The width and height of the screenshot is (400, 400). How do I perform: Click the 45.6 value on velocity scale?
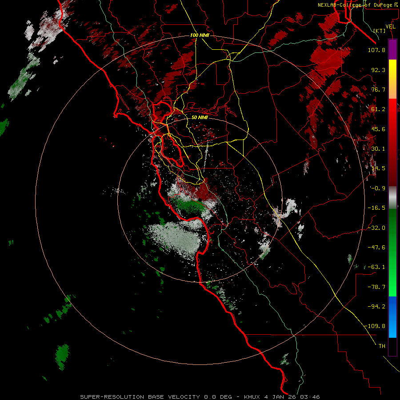point(378,129)
